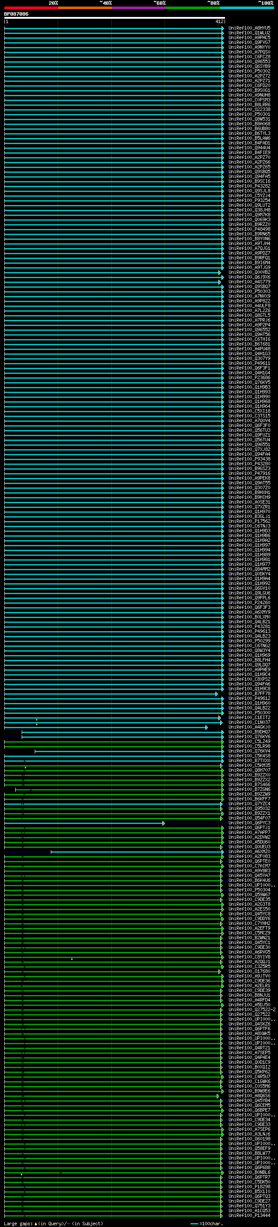Screen dimensions: 278x1227
Task: Select hit label UniRef100_C5LZ49
Action: (249, 742)
